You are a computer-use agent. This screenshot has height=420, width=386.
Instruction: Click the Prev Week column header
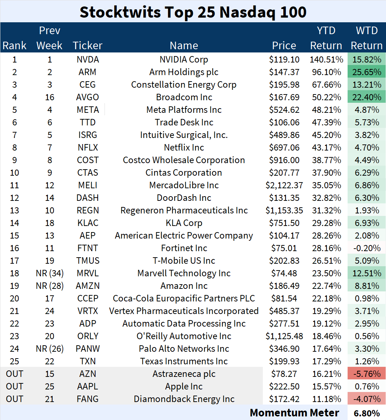[50, 38]
